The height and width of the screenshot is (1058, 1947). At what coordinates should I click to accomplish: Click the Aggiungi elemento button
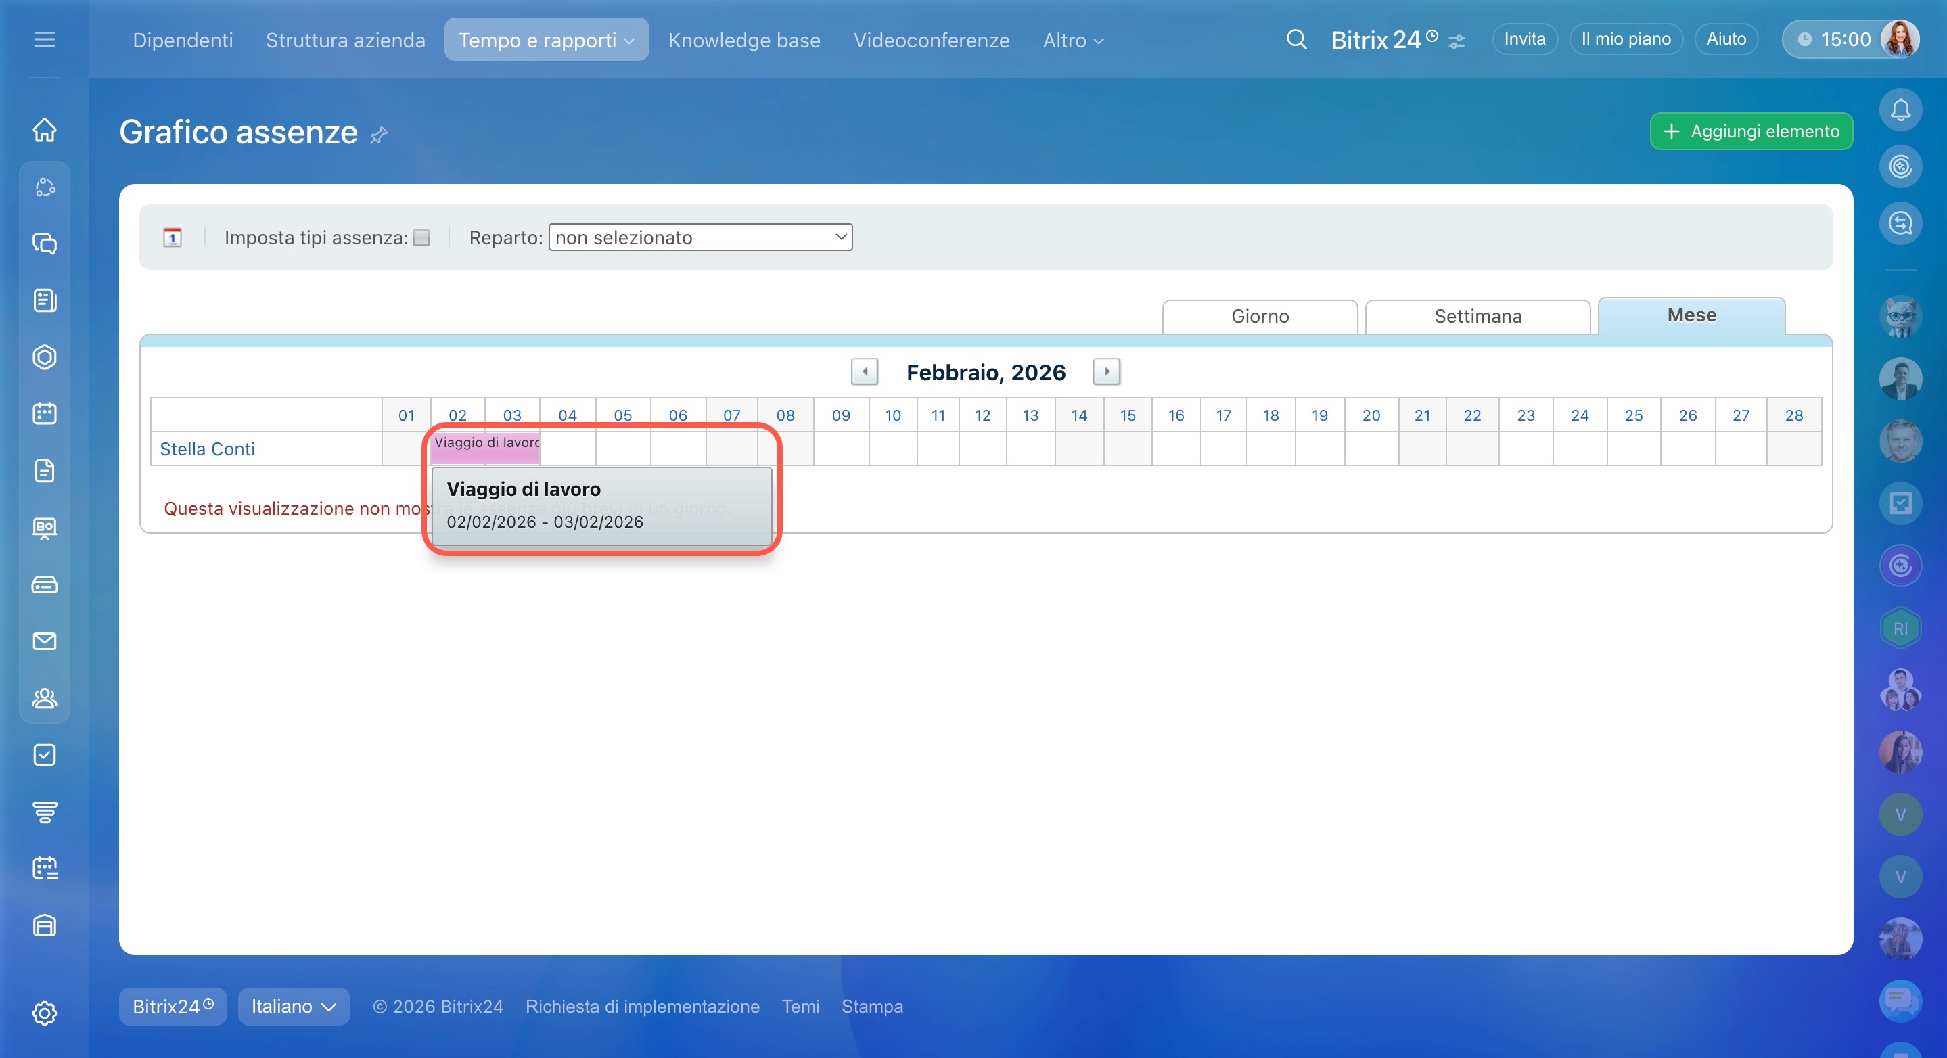click(1751, 131)
